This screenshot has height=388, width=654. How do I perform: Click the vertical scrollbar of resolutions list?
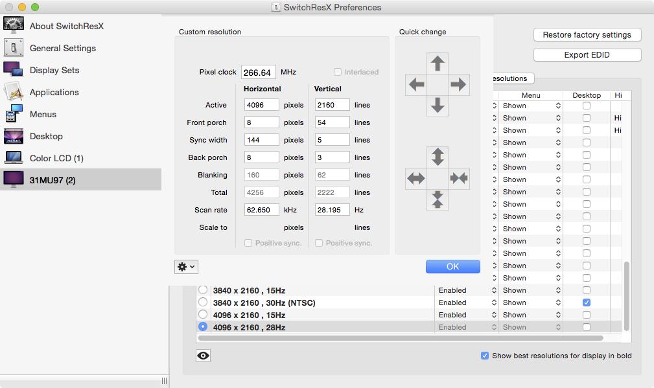click(x=627, y=296)
